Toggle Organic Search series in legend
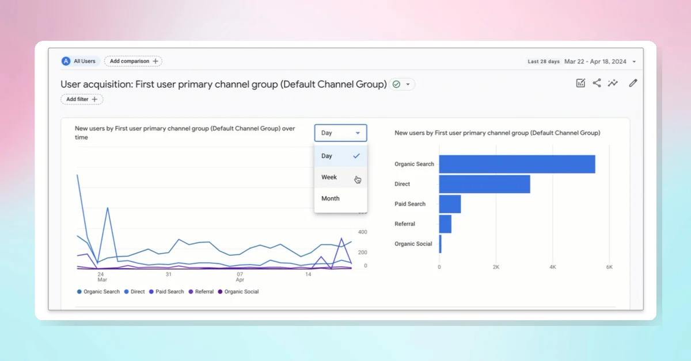691x361 pixels. pyautogui.click(x=98, y=291)
